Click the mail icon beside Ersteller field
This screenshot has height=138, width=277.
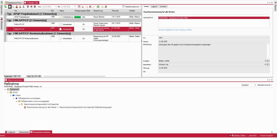tap(268, 61)
